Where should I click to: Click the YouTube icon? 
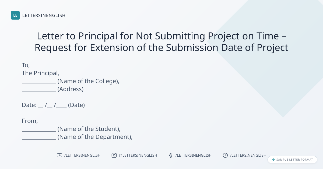coord(59,155)
